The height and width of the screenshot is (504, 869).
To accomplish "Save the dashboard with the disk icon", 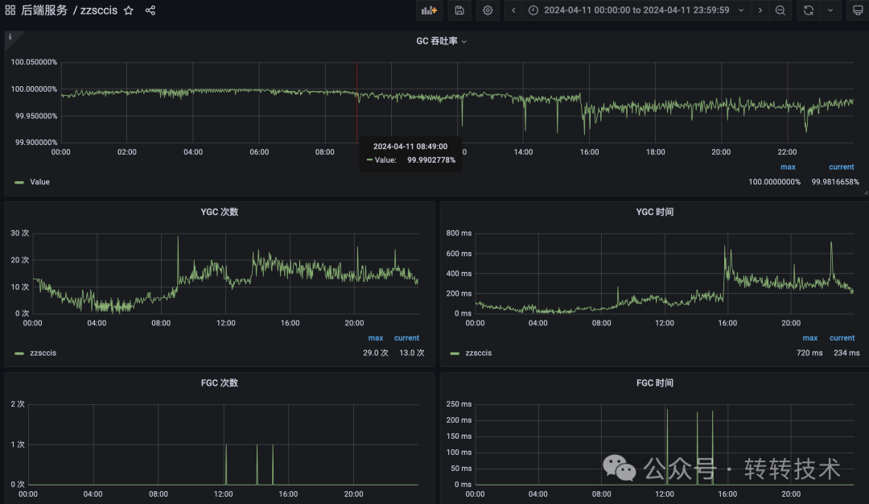I will tap(459, 10).
